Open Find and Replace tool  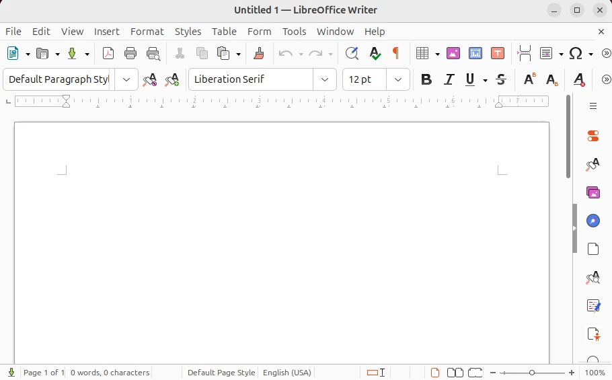click(351, 54)
